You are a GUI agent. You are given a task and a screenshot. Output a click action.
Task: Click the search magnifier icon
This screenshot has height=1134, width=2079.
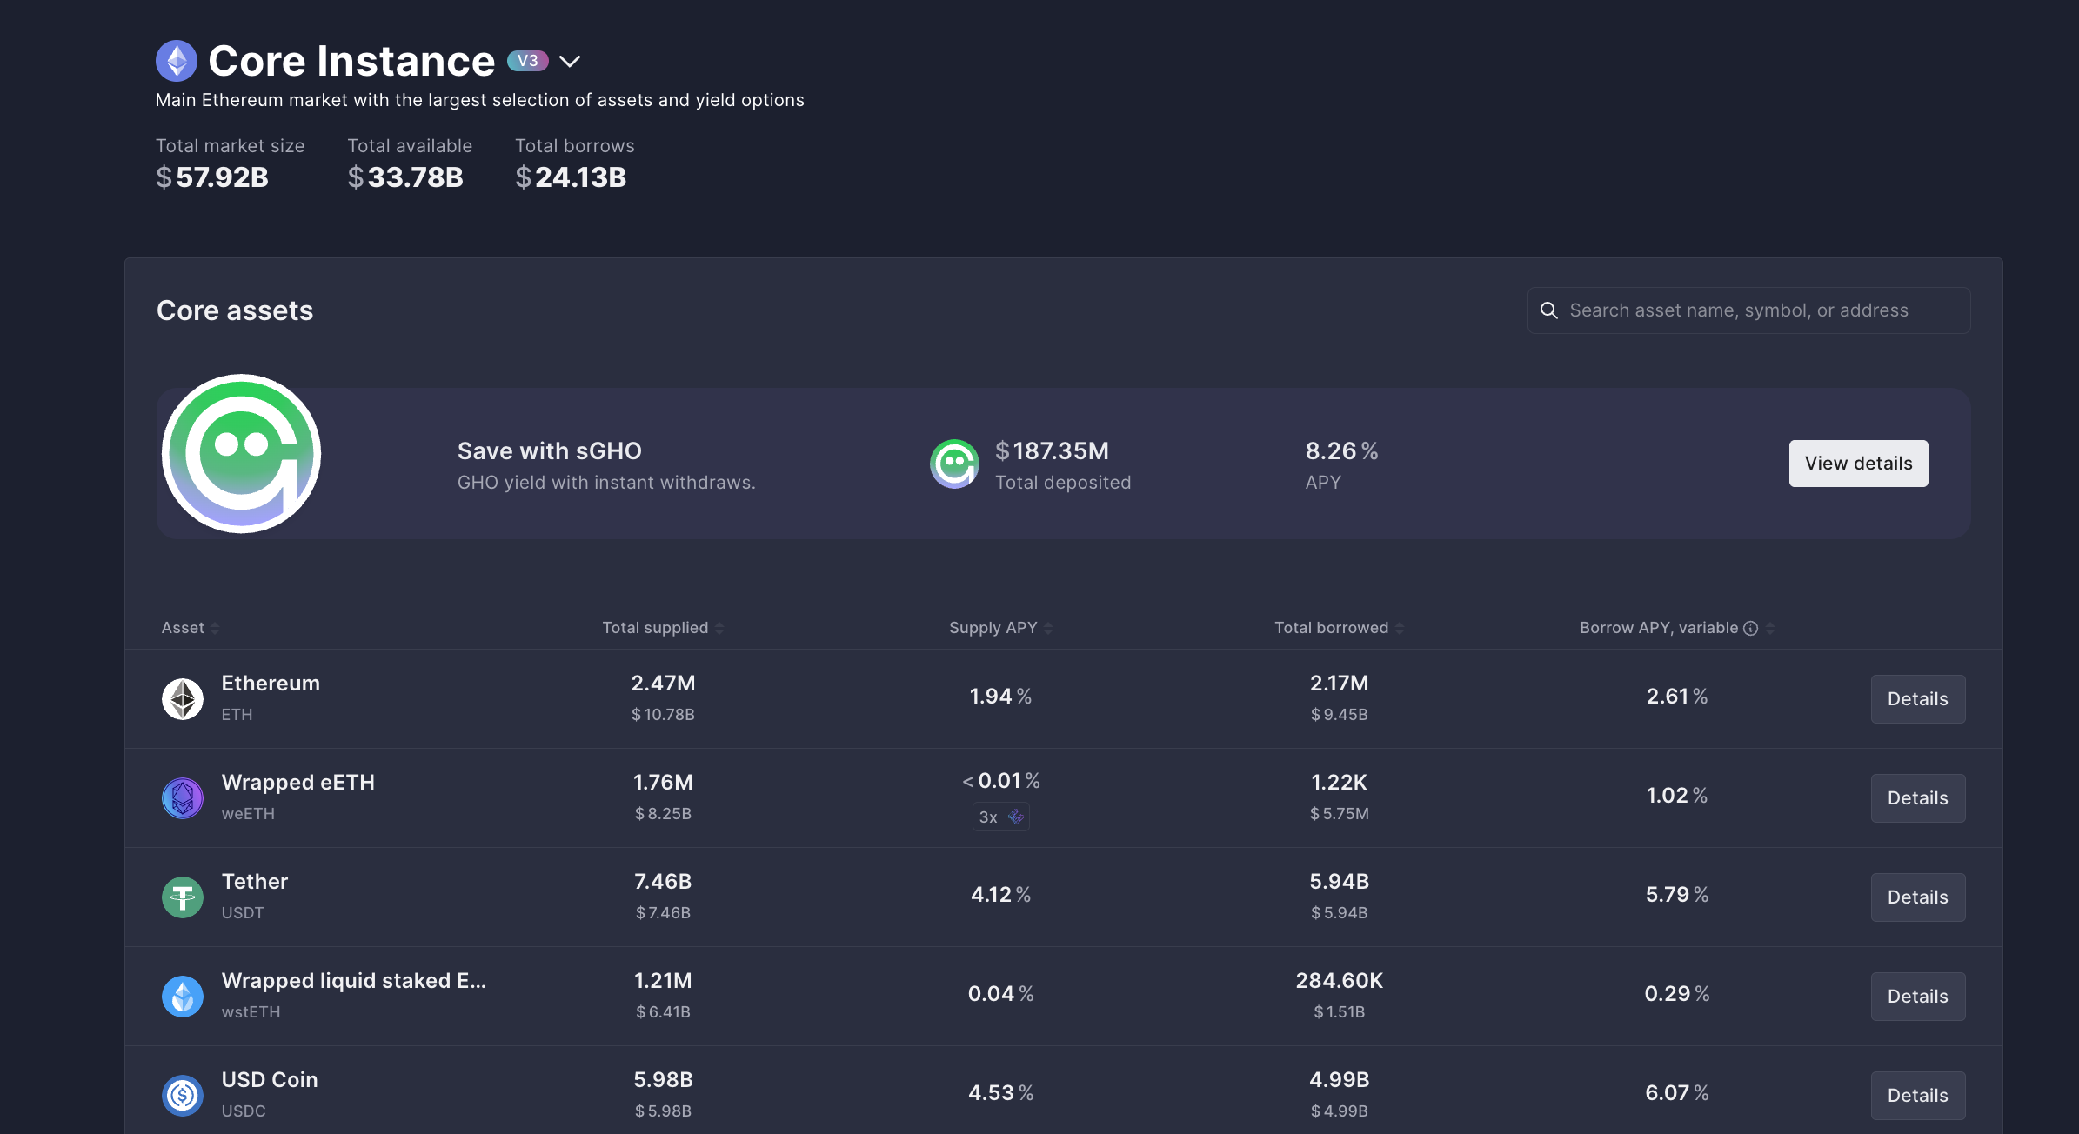1549,310
